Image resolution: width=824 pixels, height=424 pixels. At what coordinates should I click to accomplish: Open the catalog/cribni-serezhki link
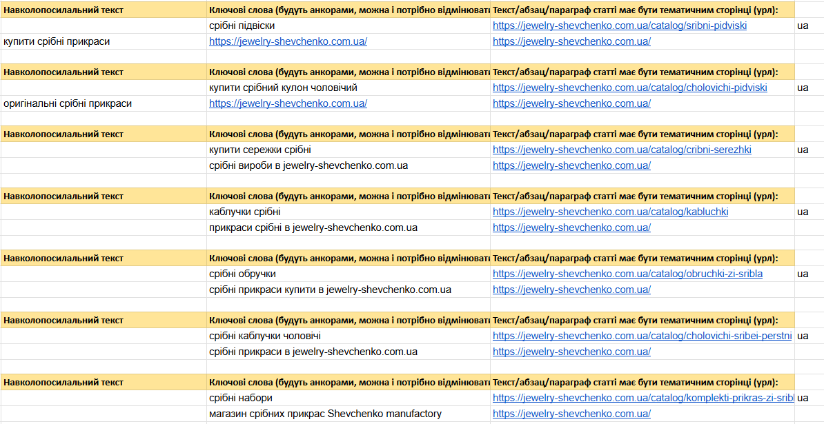622,150
